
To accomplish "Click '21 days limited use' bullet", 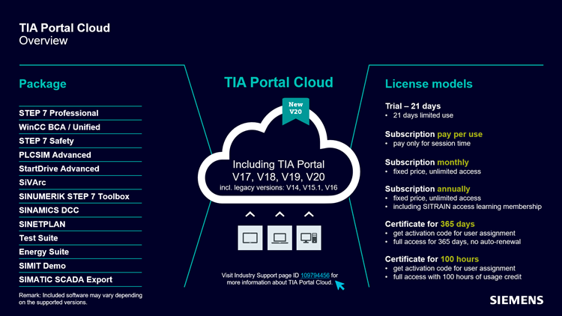I will click(423, 115).
